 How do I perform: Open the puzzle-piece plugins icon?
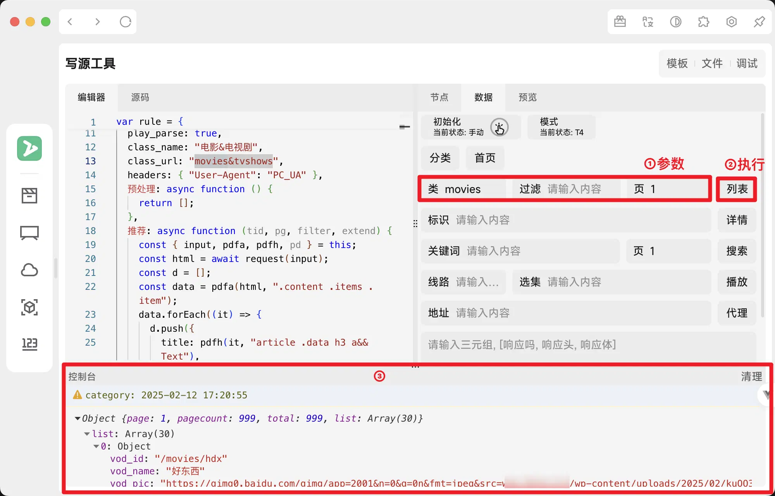point(704,22)
